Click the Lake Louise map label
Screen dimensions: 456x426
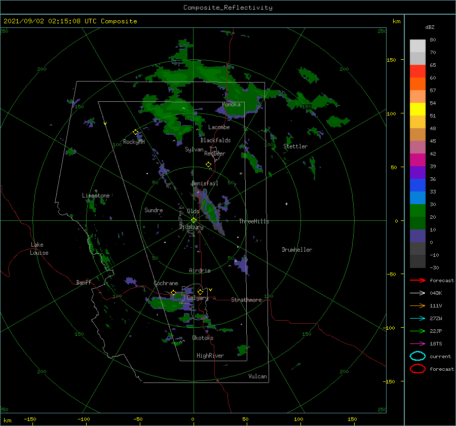pyautogui.click(x=39, y=249)
